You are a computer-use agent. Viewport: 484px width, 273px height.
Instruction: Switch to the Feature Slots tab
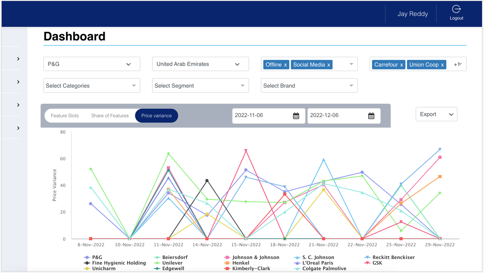[65, 116]
